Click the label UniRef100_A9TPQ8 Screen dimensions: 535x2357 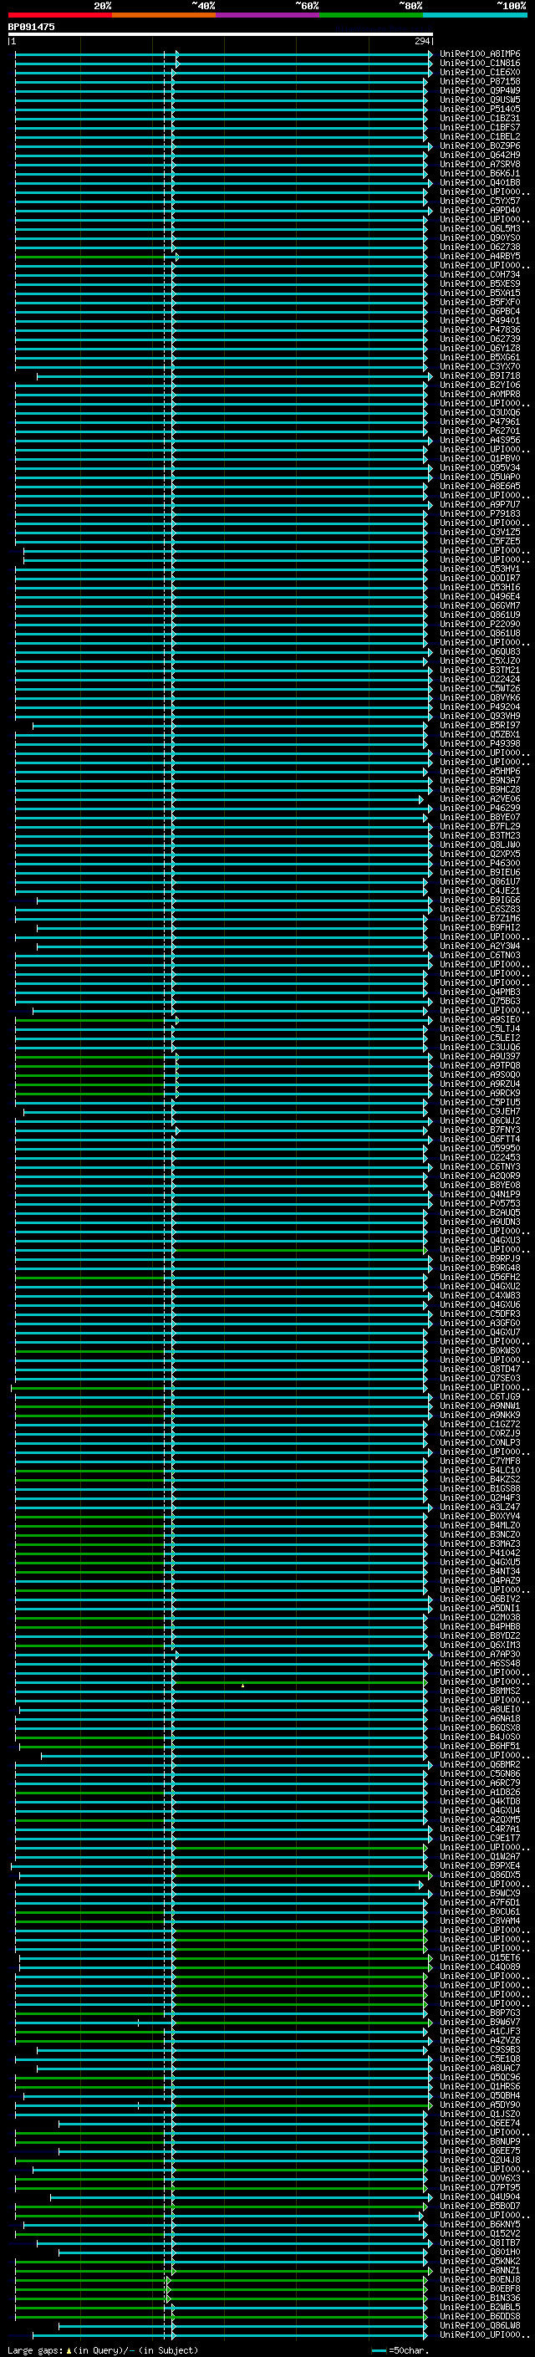480,1065
